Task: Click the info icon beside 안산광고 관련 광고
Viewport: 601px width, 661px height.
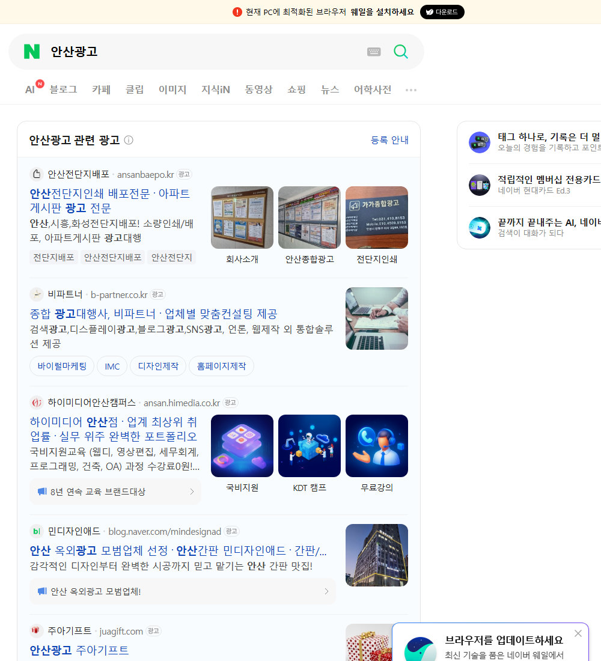Action: tap(129, 140)
